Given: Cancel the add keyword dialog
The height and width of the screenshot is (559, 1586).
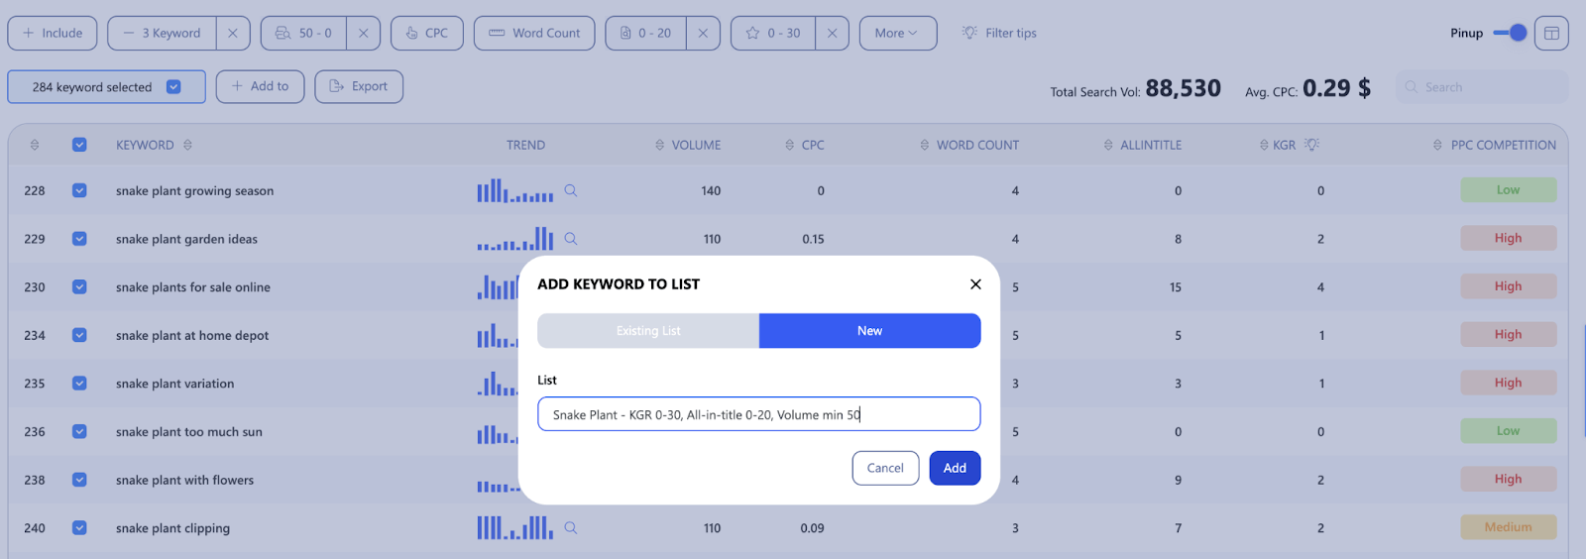Looking at the screenshot, I should [885, 468].
